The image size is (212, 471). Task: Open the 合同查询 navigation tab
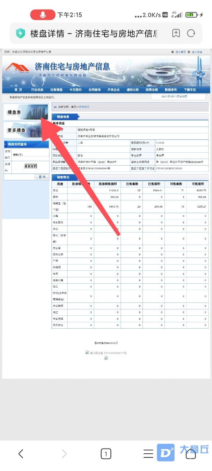click(95, 90)
